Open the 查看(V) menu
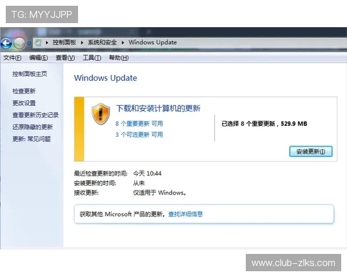 point(65,58)
